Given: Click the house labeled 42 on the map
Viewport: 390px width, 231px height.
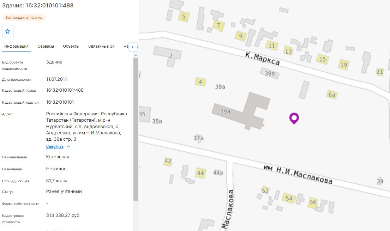Looking at the screenshot, I should 168,161.
